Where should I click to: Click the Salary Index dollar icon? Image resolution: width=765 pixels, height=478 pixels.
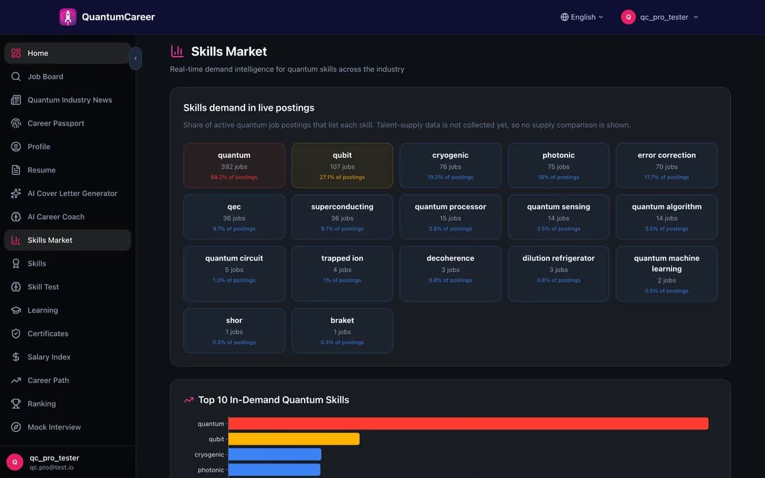click(x=16, y=358)
